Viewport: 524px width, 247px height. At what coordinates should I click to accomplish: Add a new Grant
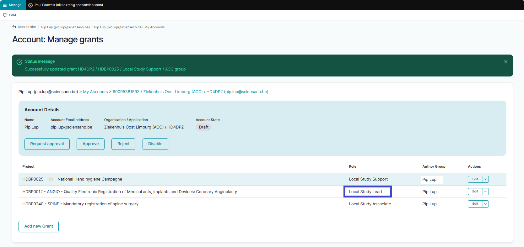click(39, 226)
